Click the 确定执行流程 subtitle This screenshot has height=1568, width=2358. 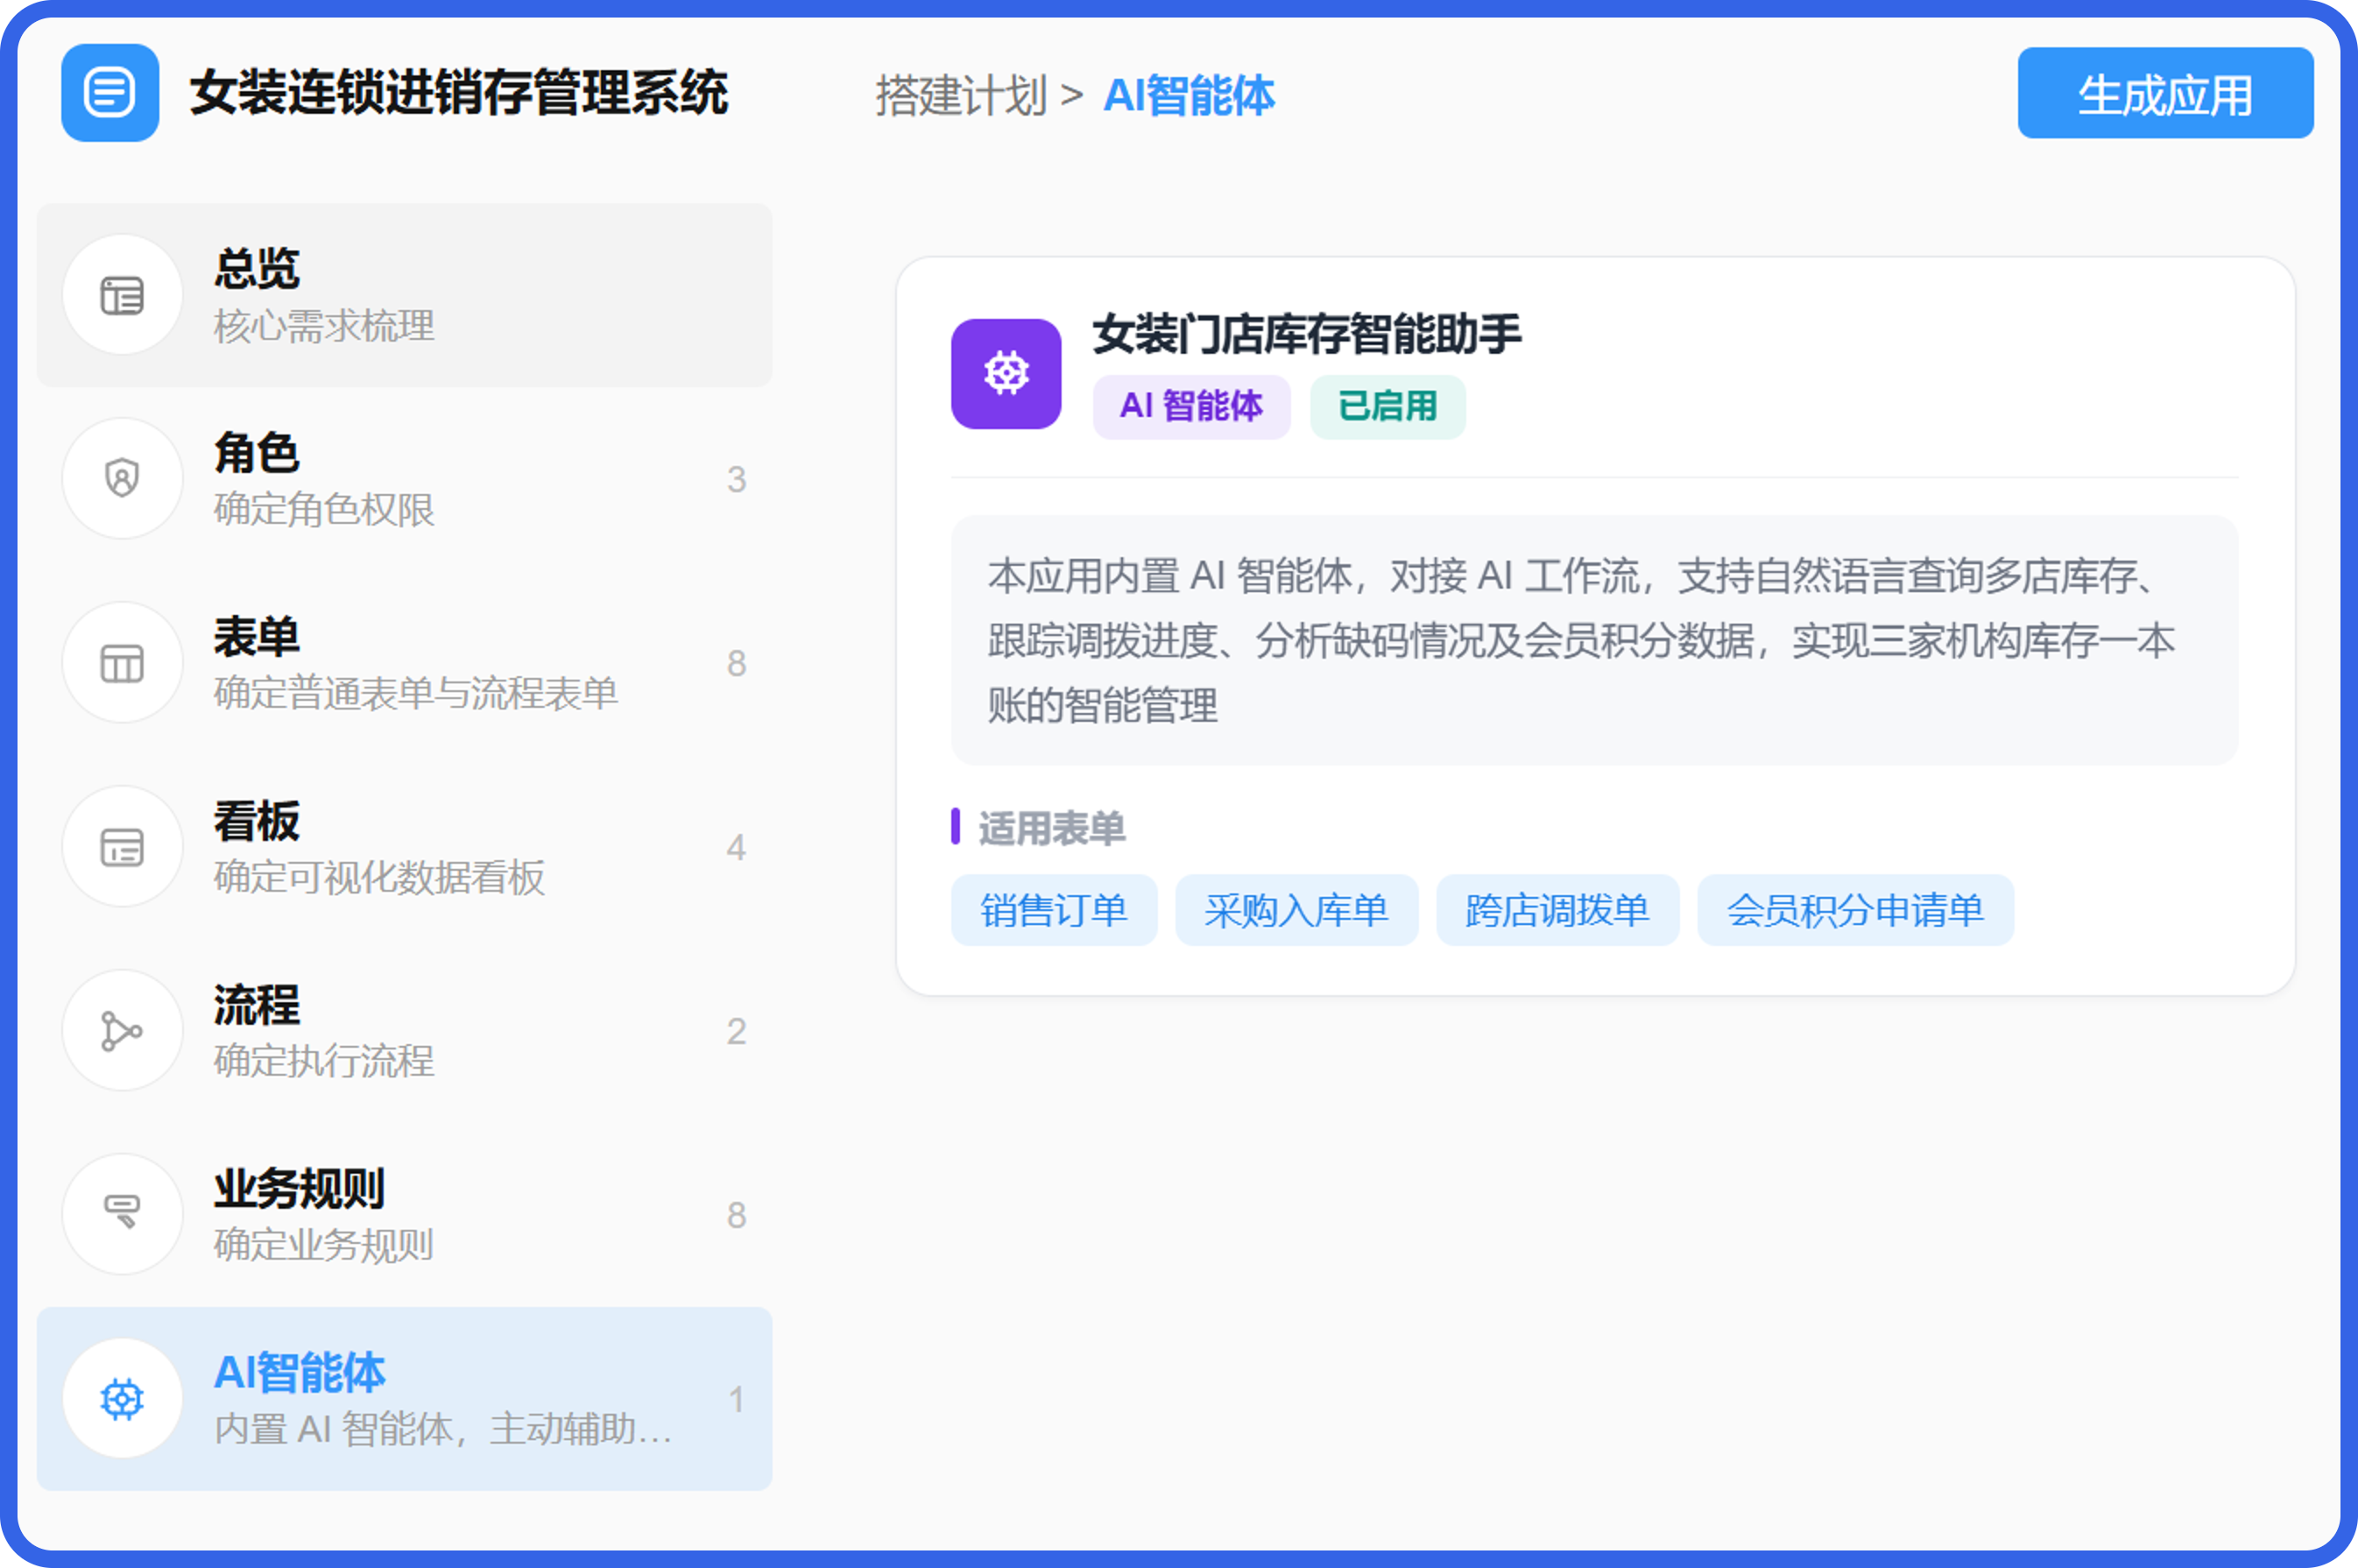(x=324, y=1062)
